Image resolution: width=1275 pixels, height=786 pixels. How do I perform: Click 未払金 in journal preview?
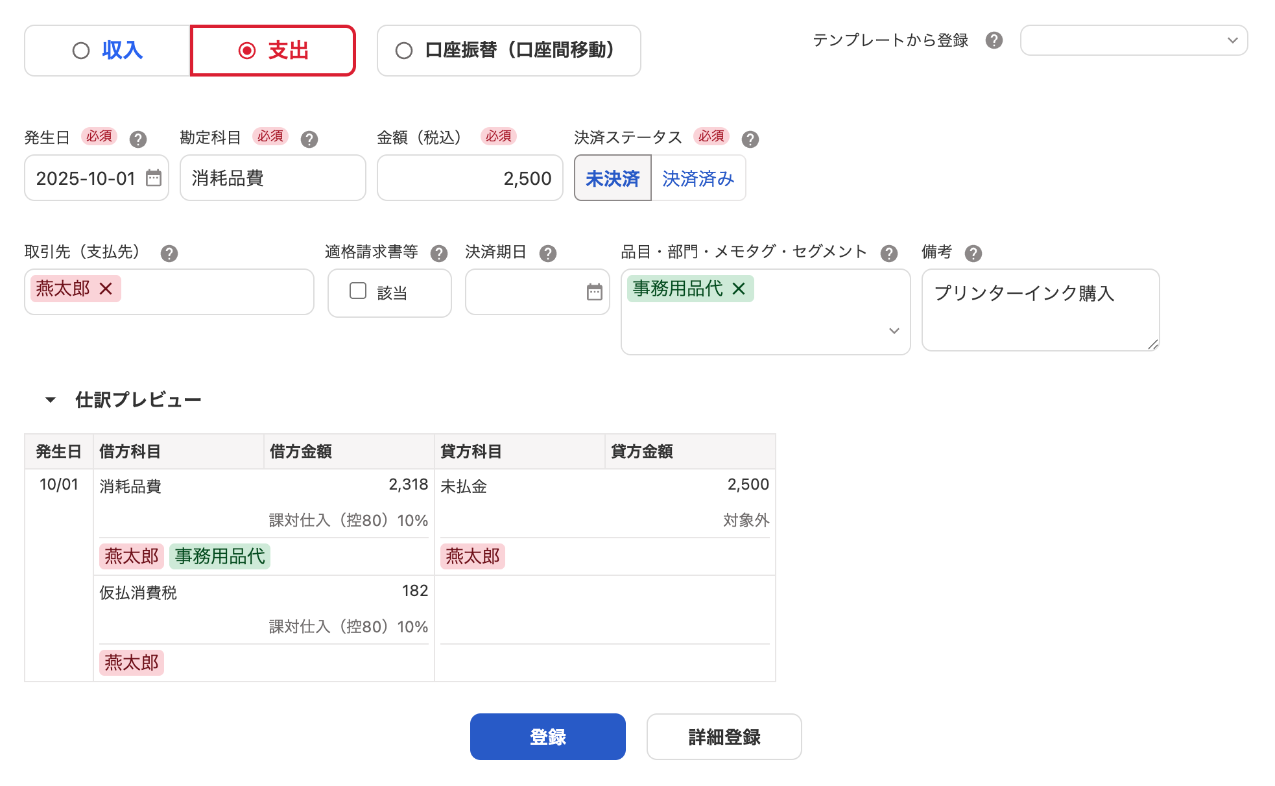tap(463, 486)
